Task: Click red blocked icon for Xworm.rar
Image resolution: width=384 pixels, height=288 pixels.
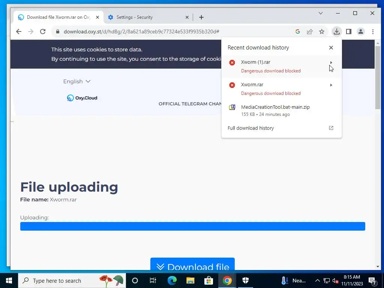Action: [232, 85]
